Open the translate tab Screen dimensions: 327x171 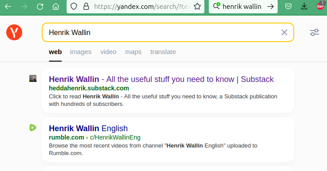coord(163,52)
